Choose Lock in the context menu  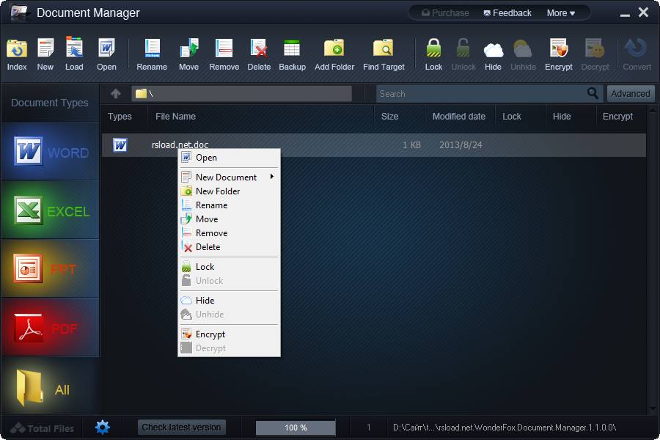[230, 266]
